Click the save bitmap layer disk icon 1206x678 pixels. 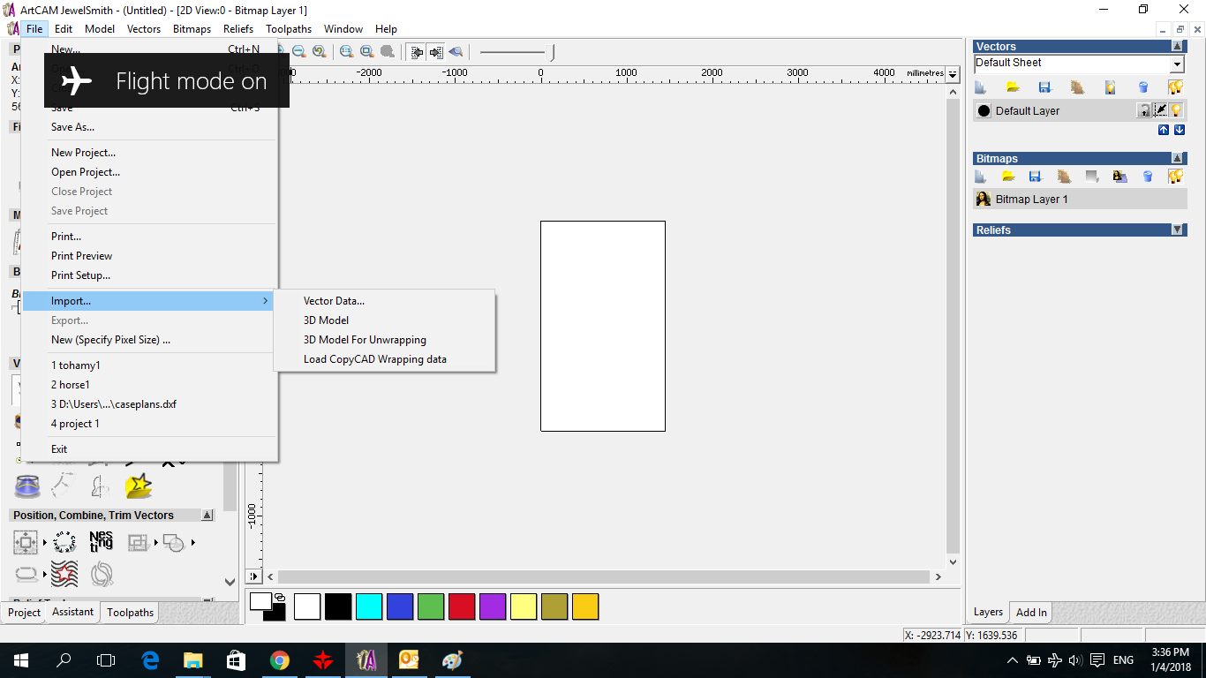[1036, 176]
